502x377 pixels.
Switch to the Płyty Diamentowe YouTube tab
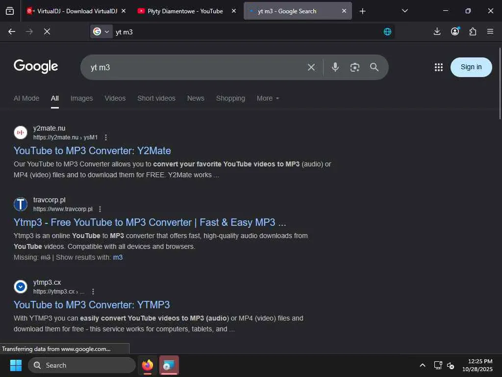187,11
